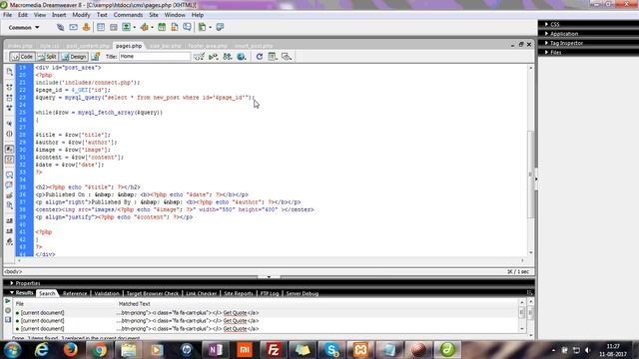Click the body tag selector
Viewport: 639px width, 359px height.
13,272
